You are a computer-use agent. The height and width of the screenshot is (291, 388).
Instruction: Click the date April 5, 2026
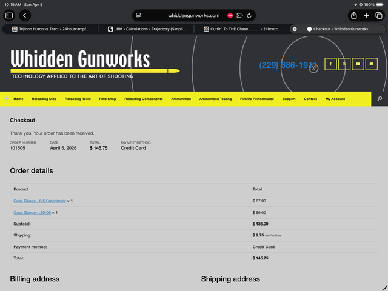pyautogui.click(x=63, y=148)
